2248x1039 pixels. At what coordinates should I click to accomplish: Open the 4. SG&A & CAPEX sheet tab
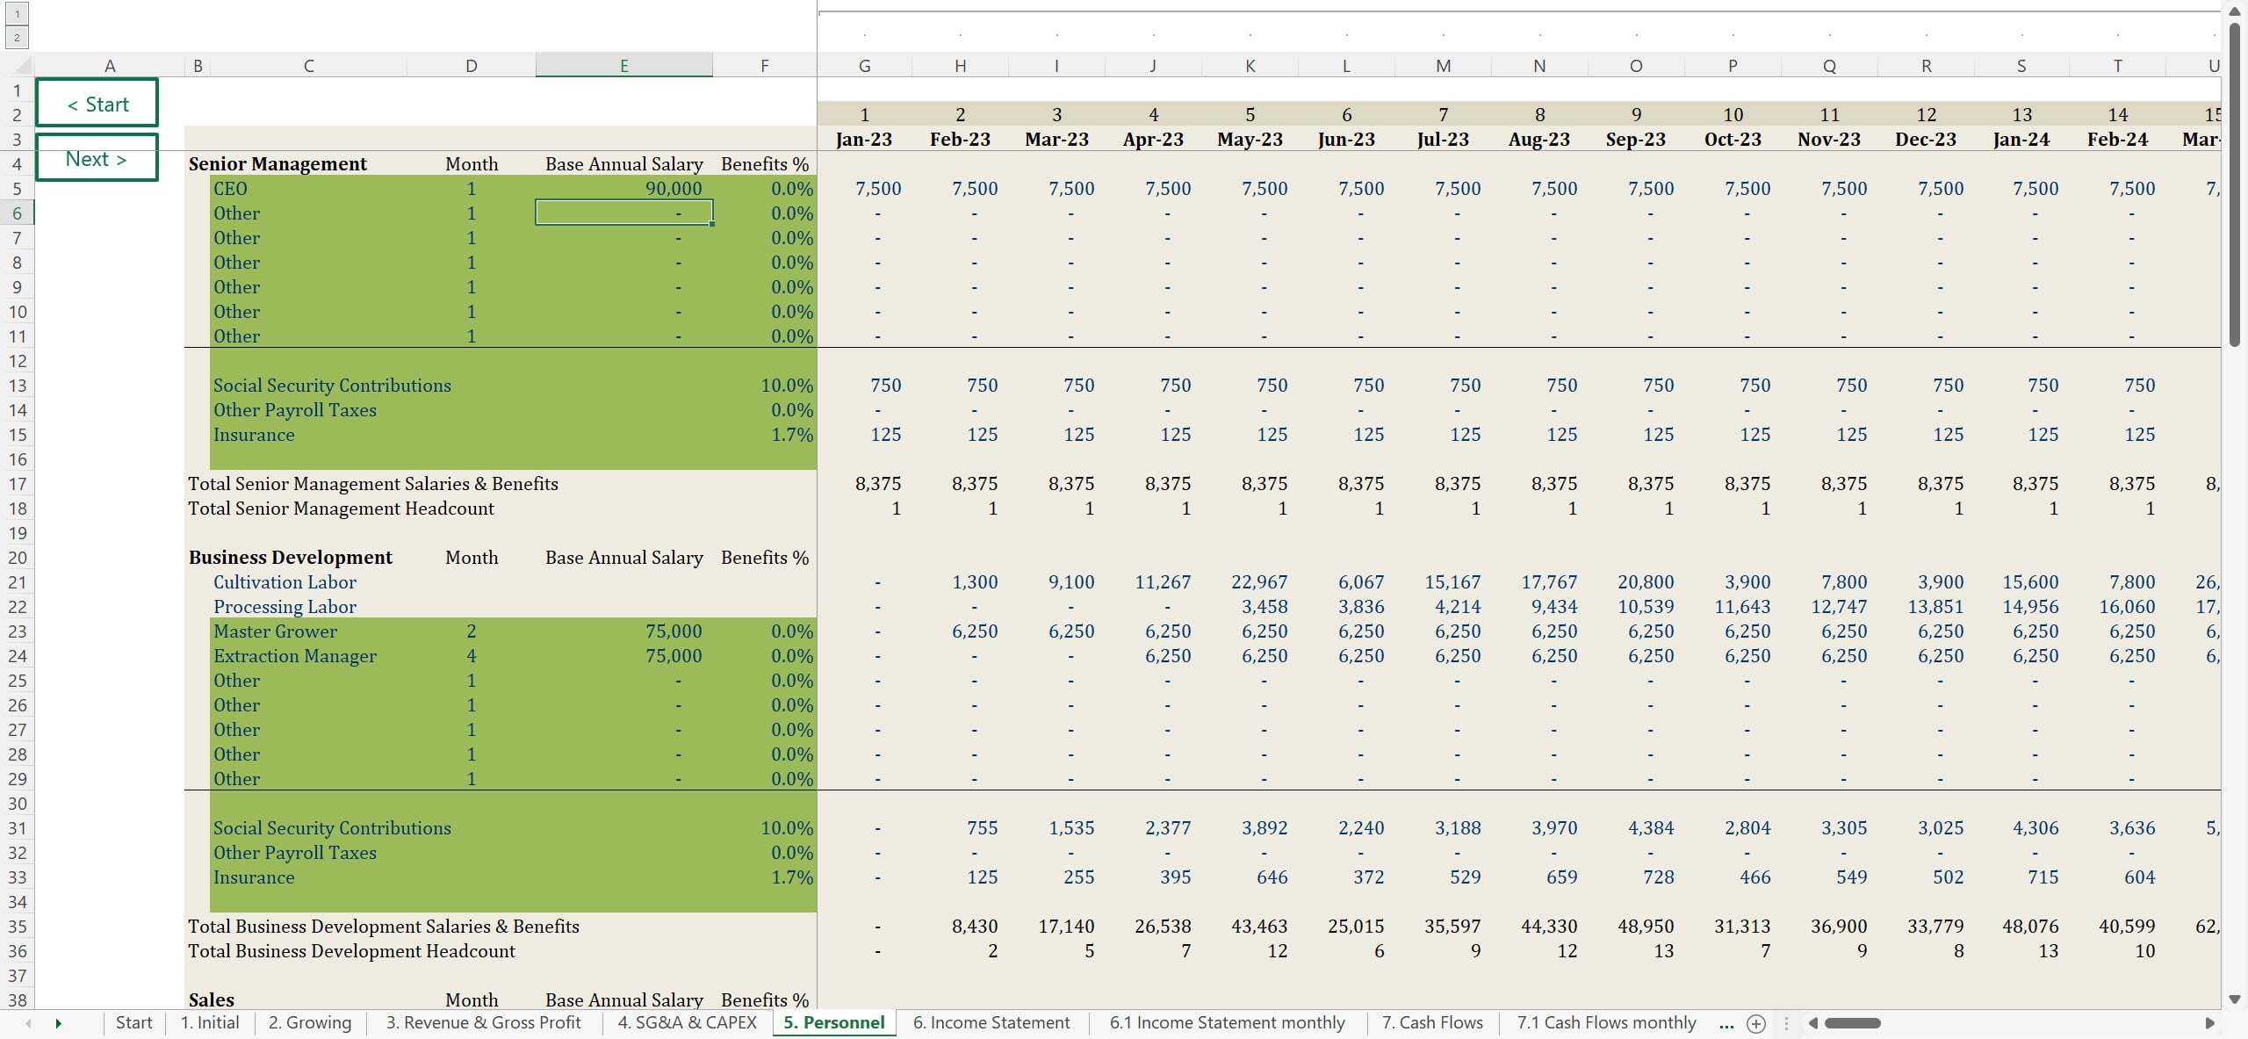tap(687, 1022)
